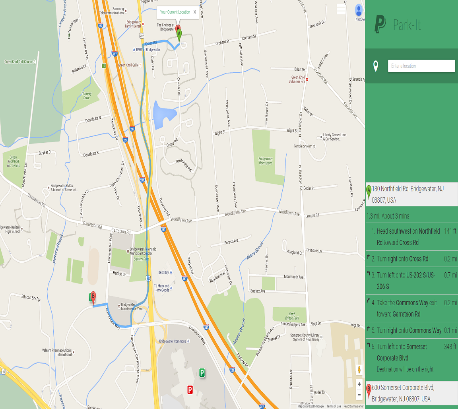Click the red B icon beside Somerset Corporate address

(369, 392)
